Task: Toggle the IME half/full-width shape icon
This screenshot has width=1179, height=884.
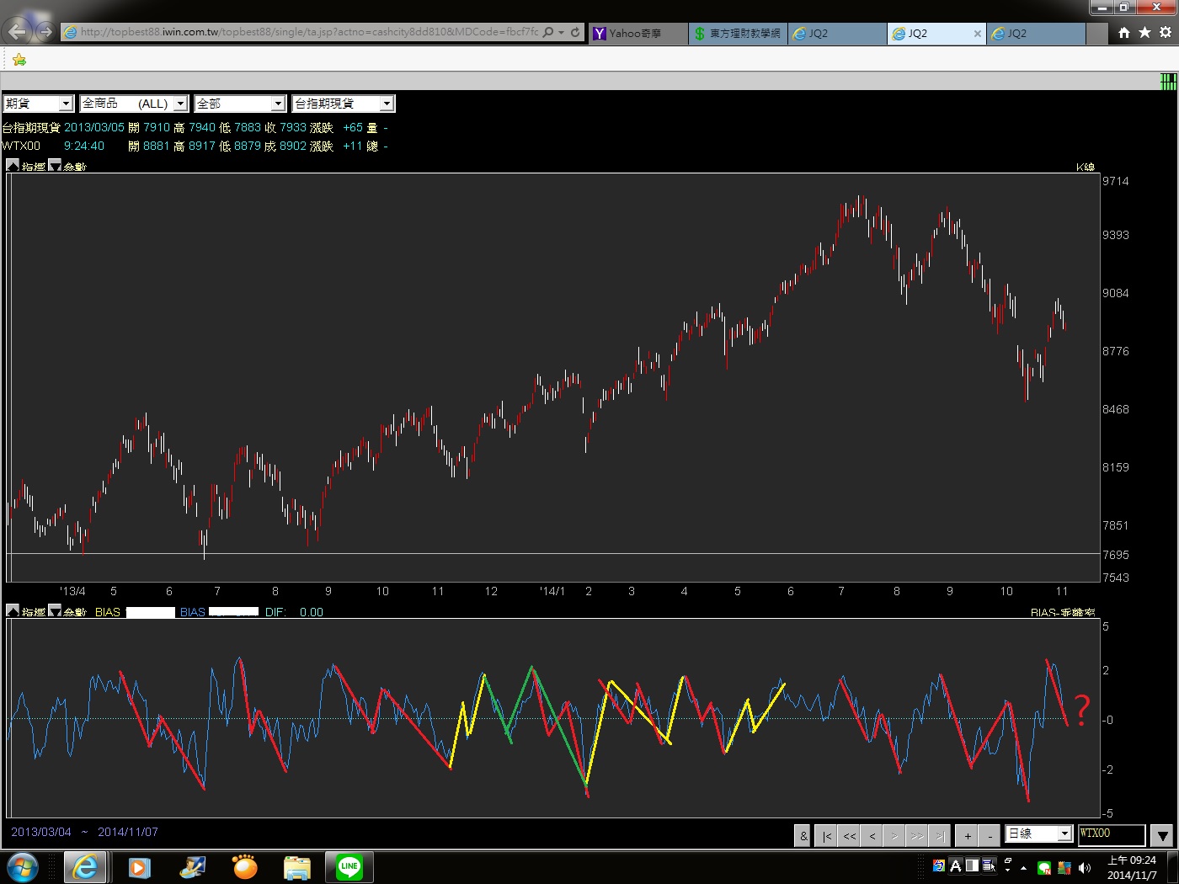Action: coord(972,865)
